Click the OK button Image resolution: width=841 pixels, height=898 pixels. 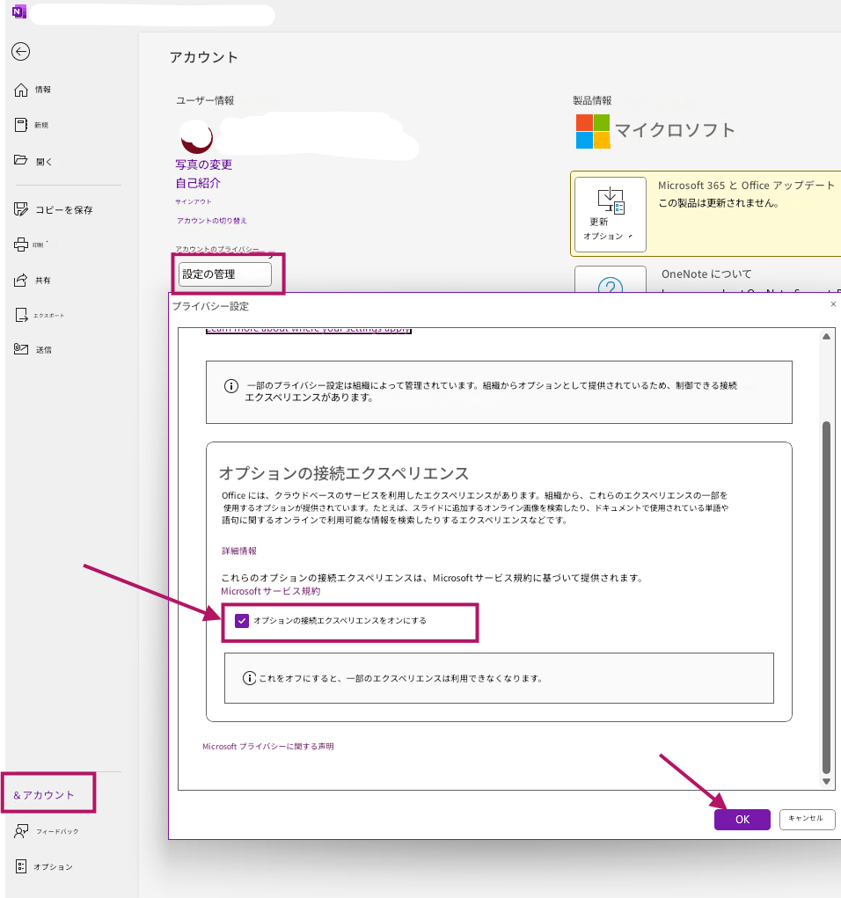tap(742, 820)
